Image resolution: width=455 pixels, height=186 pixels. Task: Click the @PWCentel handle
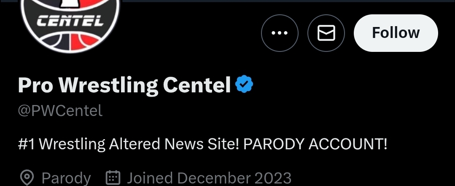[x=60, y=111]
